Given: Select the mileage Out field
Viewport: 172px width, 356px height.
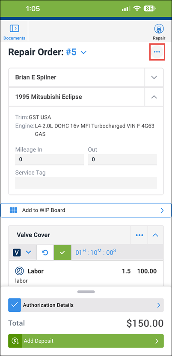Looking at the screenshot, I should (122, 159).
